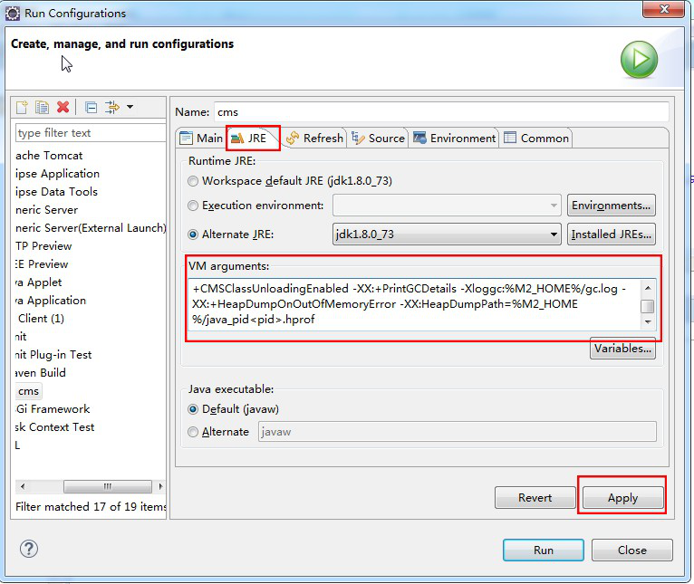This screenshot has width=694, height=584.
Task: Click the Apply button
Action: tap(622, 498)
